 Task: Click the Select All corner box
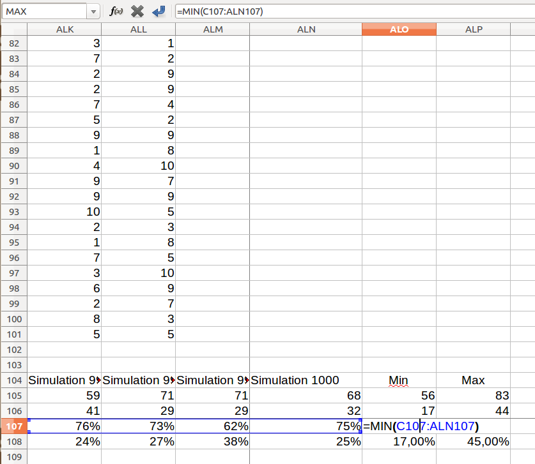click(x=13, y=29)
